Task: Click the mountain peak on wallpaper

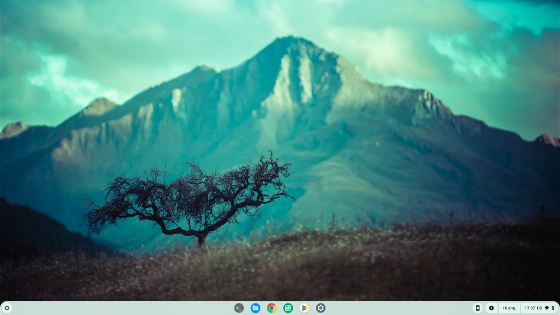Action: pos(289,42)
